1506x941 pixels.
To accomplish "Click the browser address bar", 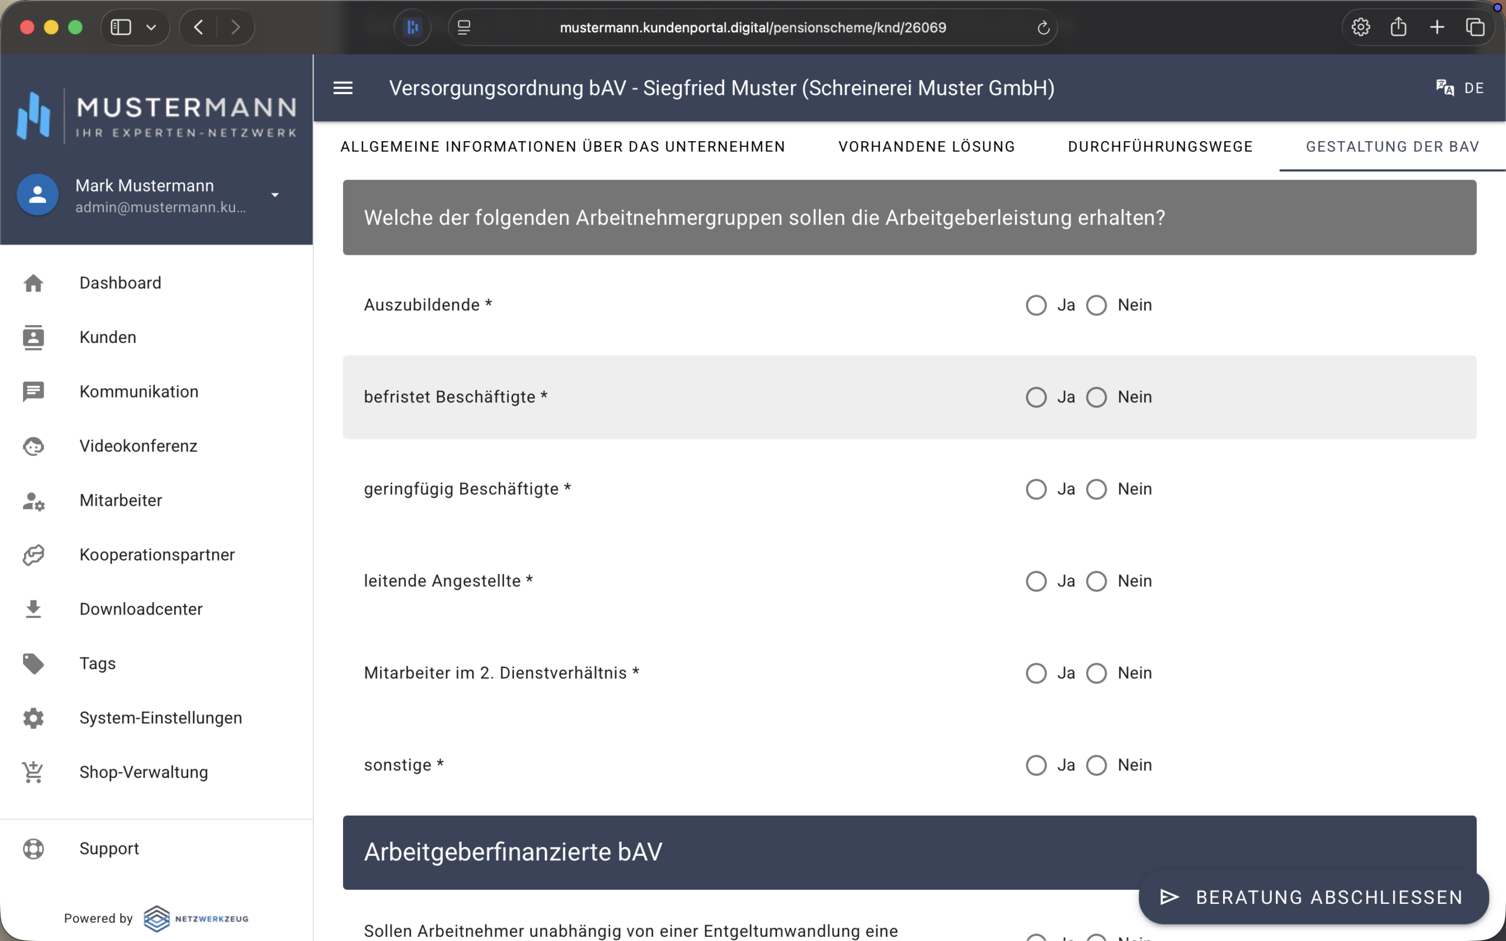I will coord(752,28).
